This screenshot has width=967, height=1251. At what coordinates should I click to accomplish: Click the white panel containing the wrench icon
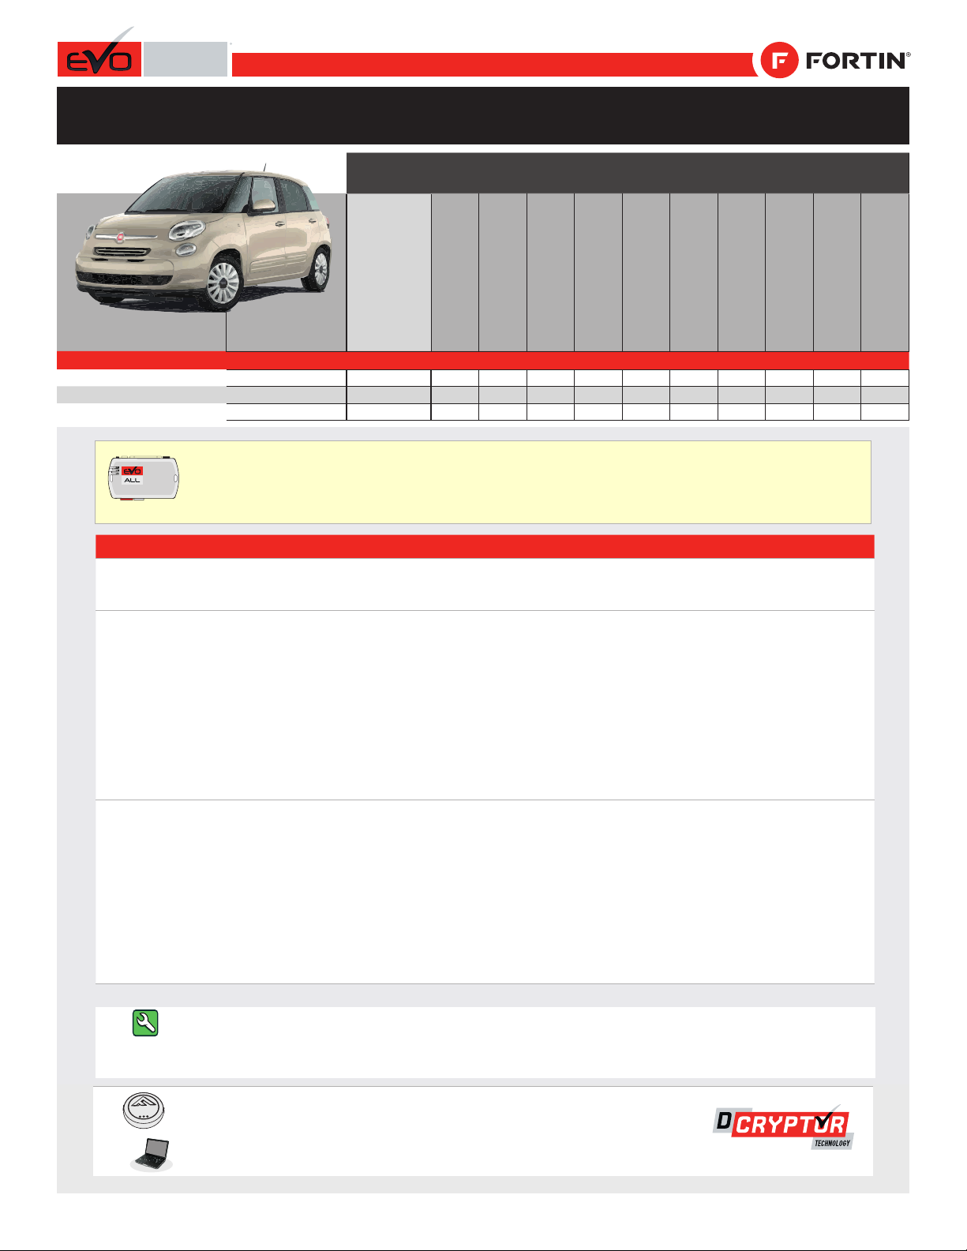(x=485, y=1043)
